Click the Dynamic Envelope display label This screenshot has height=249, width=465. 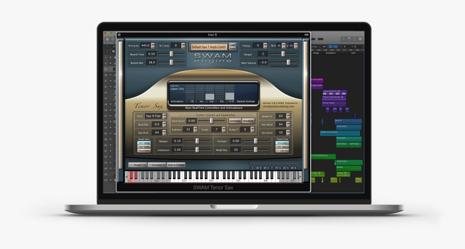[246, 102]
